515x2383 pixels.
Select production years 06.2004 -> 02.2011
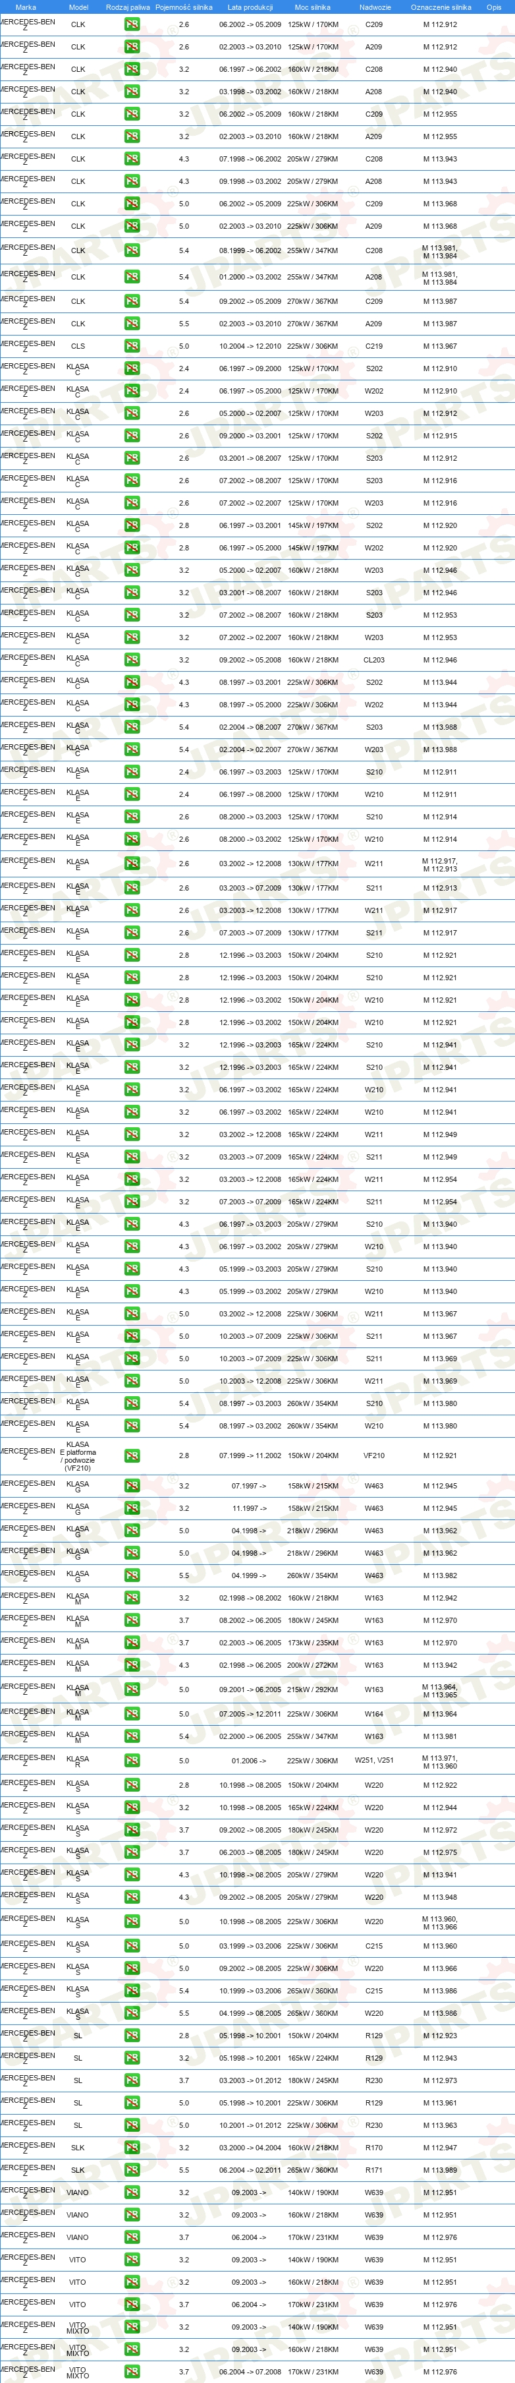point(250,2170)
